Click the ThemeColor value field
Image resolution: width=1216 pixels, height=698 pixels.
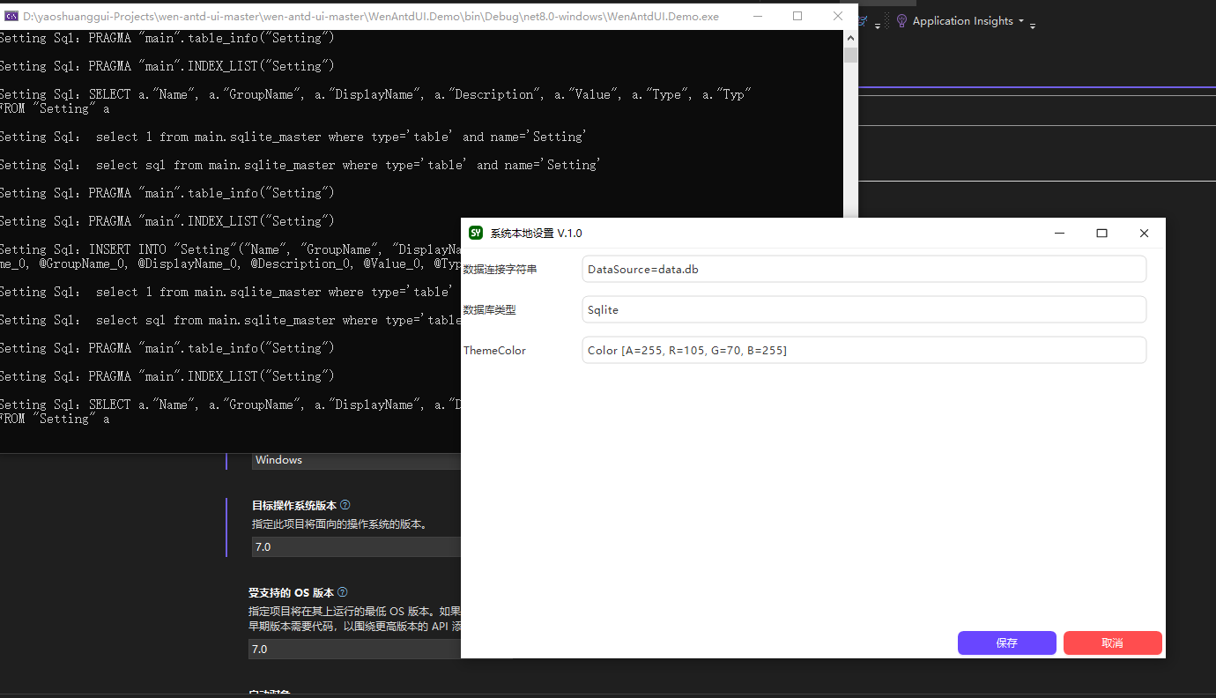coord(864,350)
